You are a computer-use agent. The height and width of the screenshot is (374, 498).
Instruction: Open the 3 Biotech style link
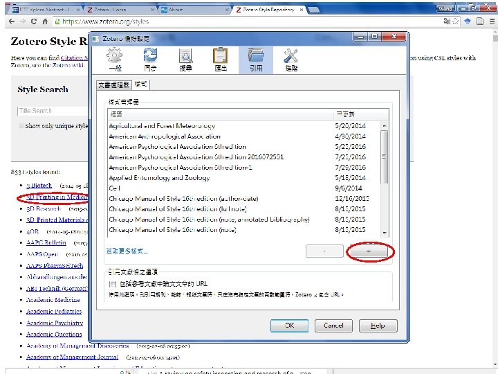tap(39, 186)
